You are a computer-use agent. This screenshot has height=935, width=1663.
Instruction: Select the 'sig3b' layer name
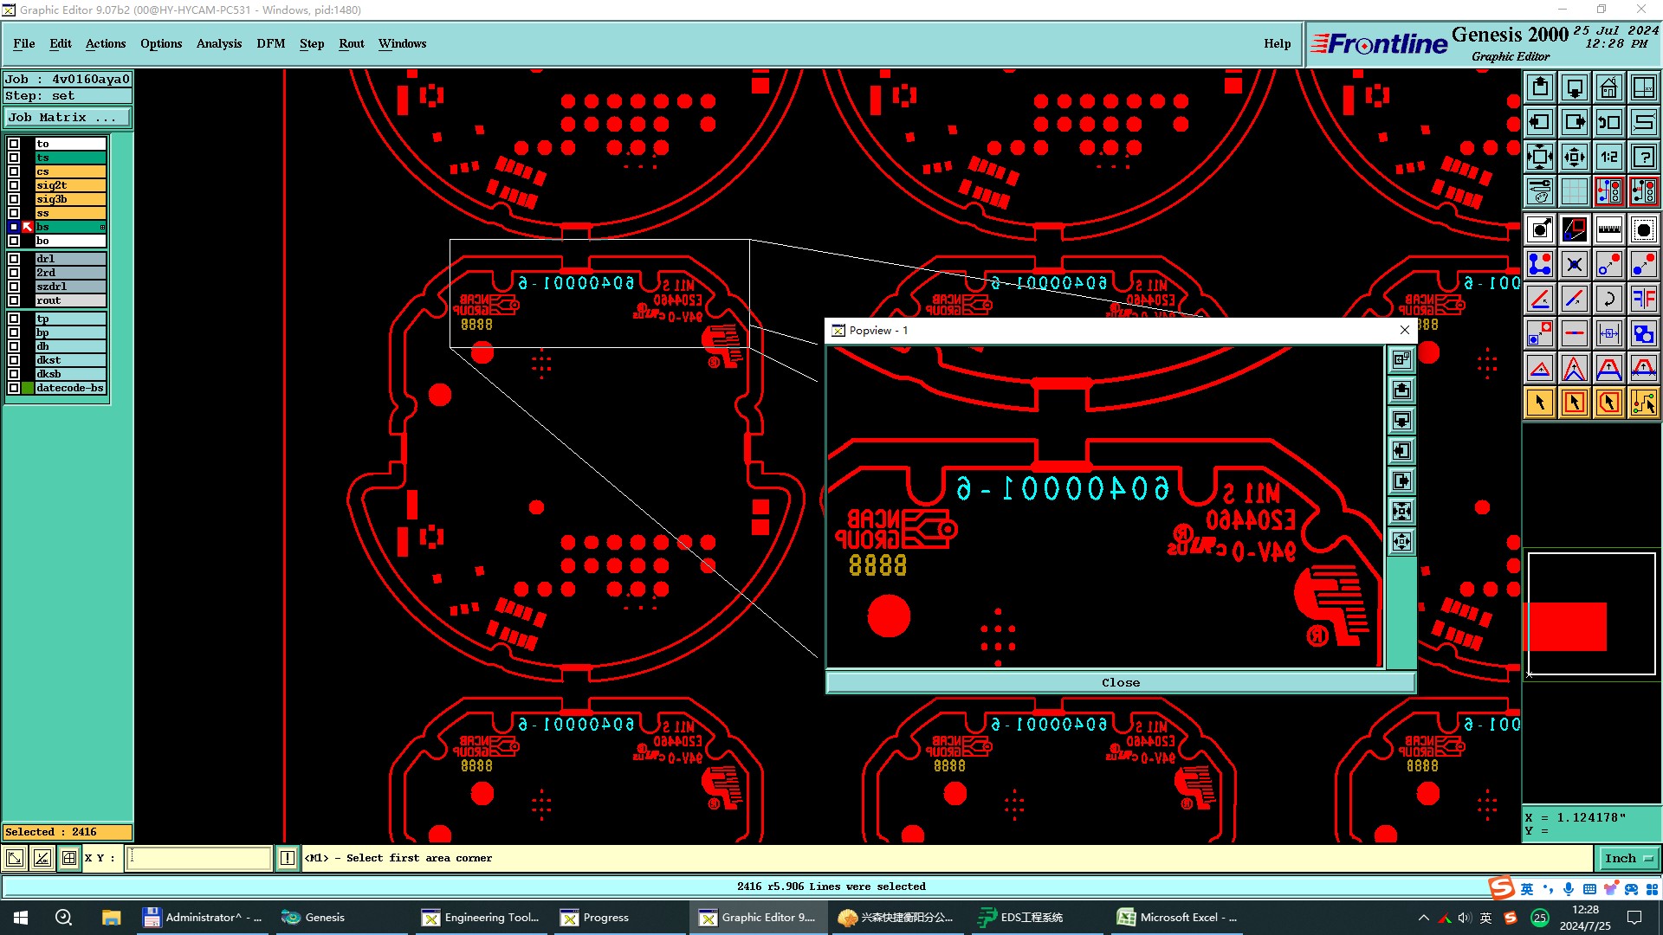tap(70, 199)
